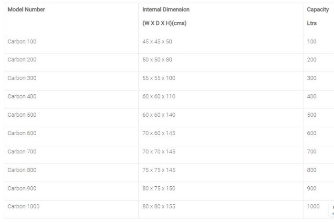Click the Model Number column header
The image size is (334, 222).
tap(26, 10)
